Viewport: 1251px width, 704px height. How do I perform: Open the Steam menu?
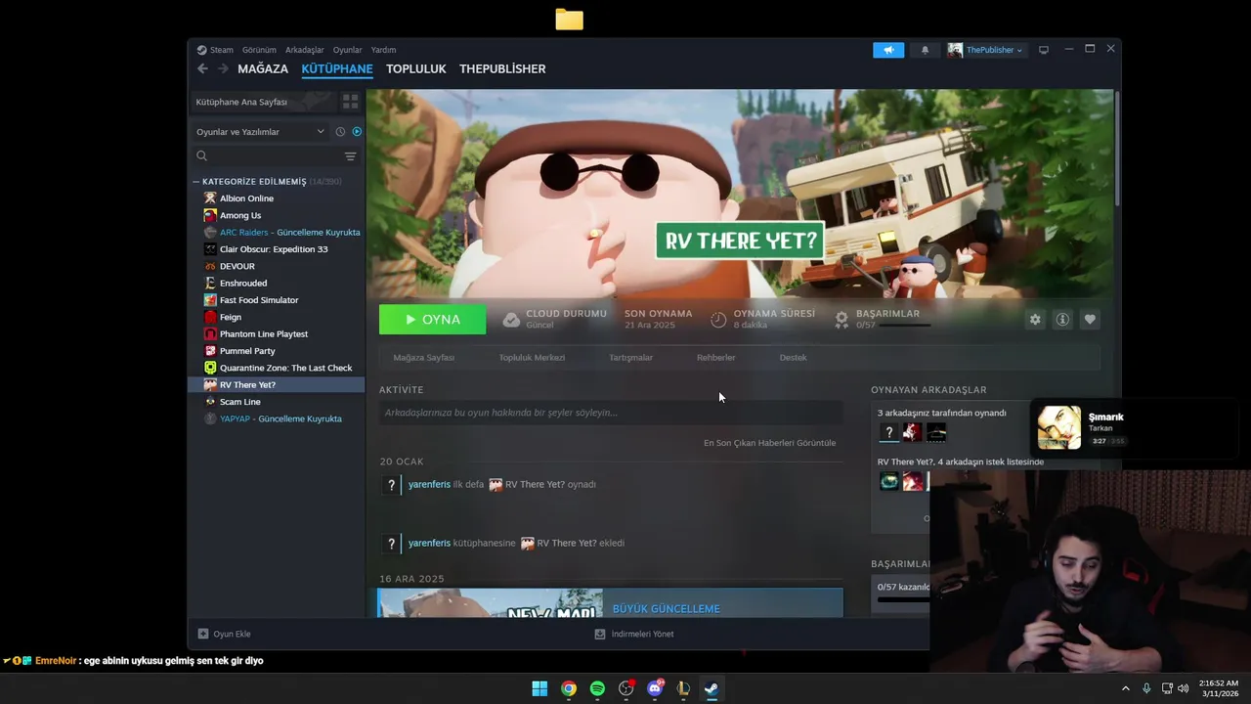pos(221,50)
